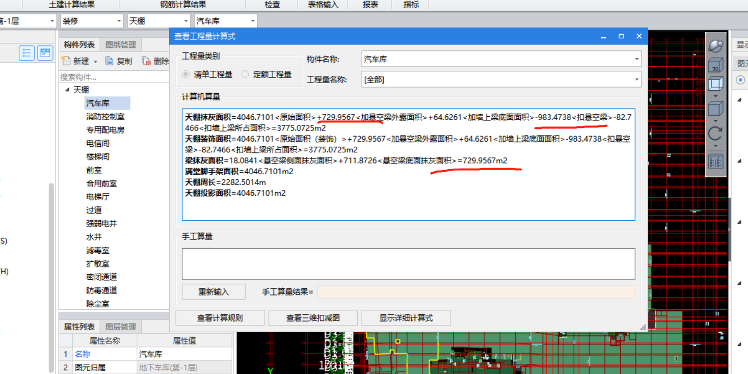
Task: Select 消防控制室 in the component tree
Action: tap(105, 117)
